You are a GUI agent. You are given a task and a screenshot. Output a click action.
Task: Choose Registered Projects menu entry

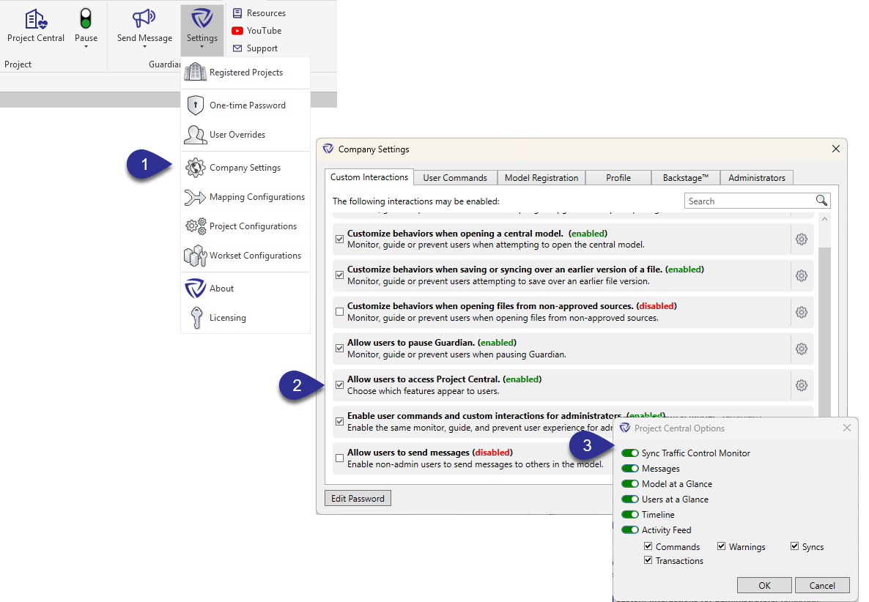[245, 73]
